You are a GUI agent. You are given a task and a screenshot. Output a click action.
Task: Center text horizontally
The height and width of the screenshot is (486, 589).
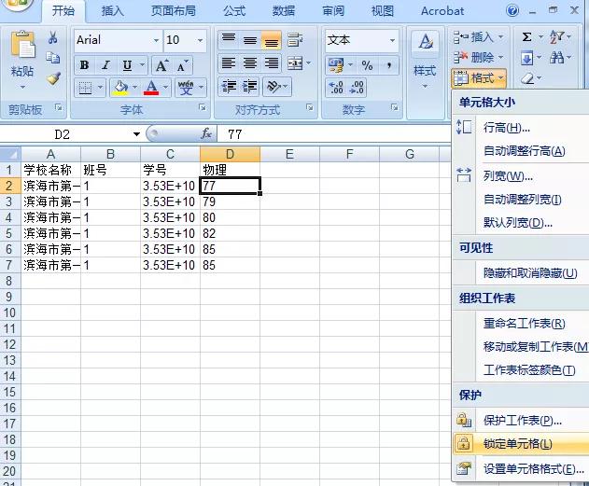click(250, 63)
